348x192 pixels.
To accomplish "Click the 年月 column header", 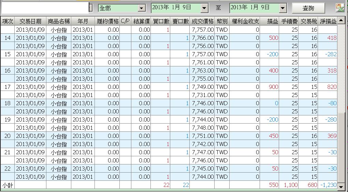I will click(x=83, y=21).
